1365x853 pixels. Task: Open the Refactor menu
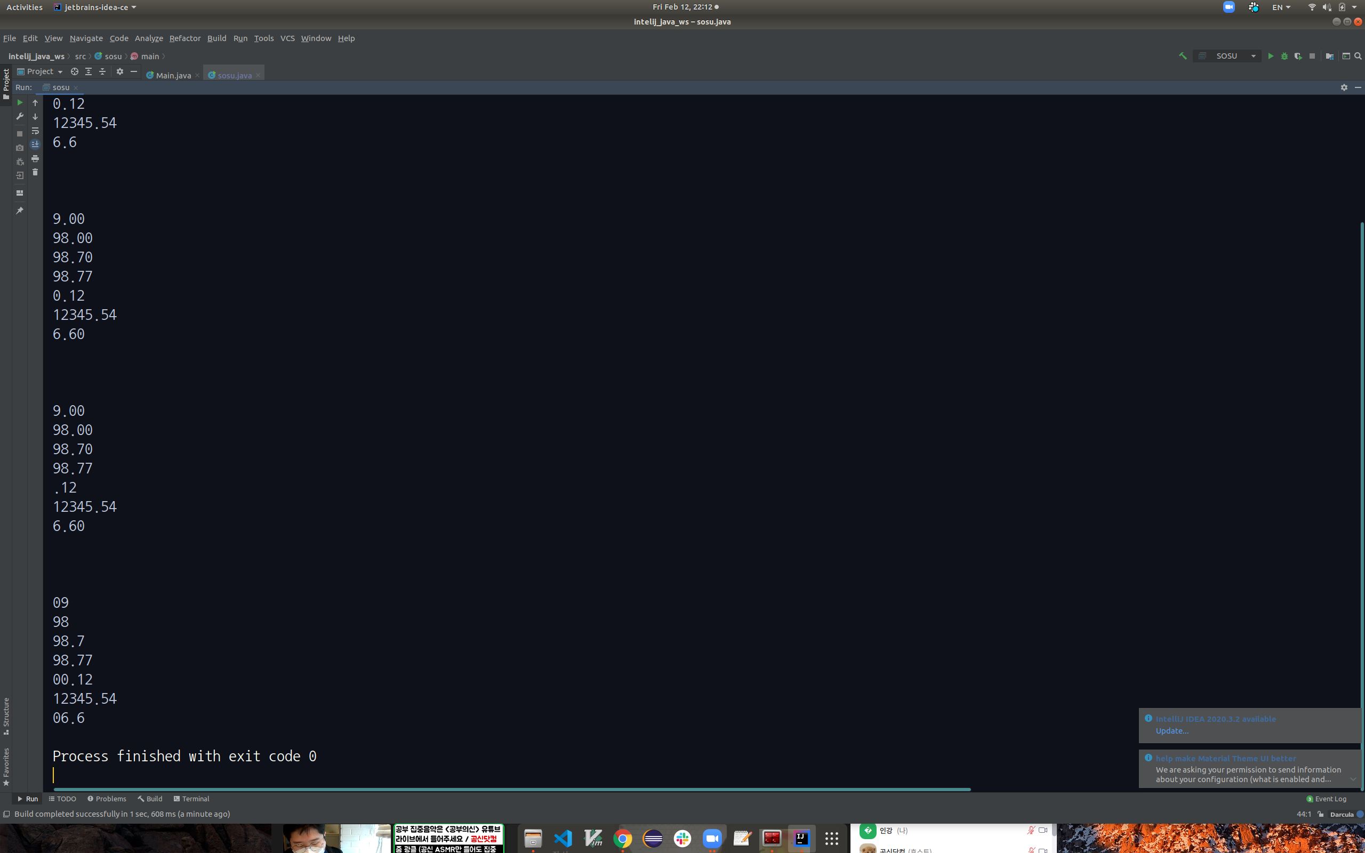pos(184,38)
